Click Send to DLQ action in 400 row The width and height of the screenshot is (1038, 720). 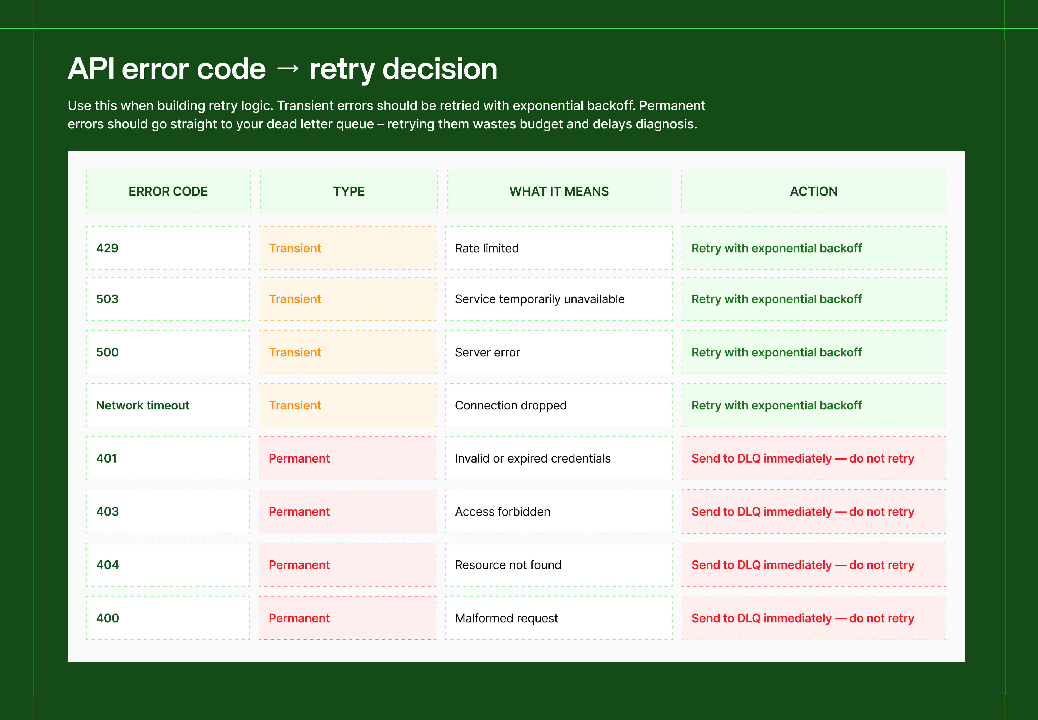(813, 618)
